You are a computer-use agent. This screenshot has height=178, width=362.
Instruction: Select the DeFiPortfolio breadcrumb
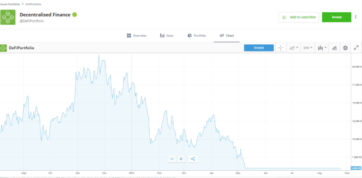(x=33, y=4)
